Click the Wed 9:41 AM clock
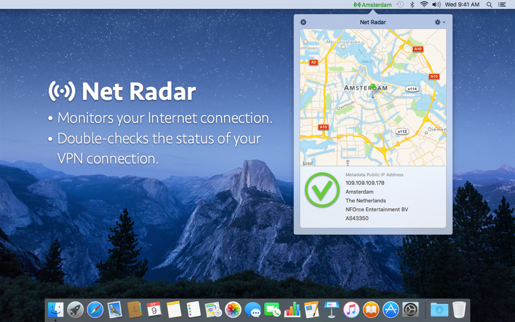The height and width of the screenshot is (322, 515). click(x=462, y=4)
